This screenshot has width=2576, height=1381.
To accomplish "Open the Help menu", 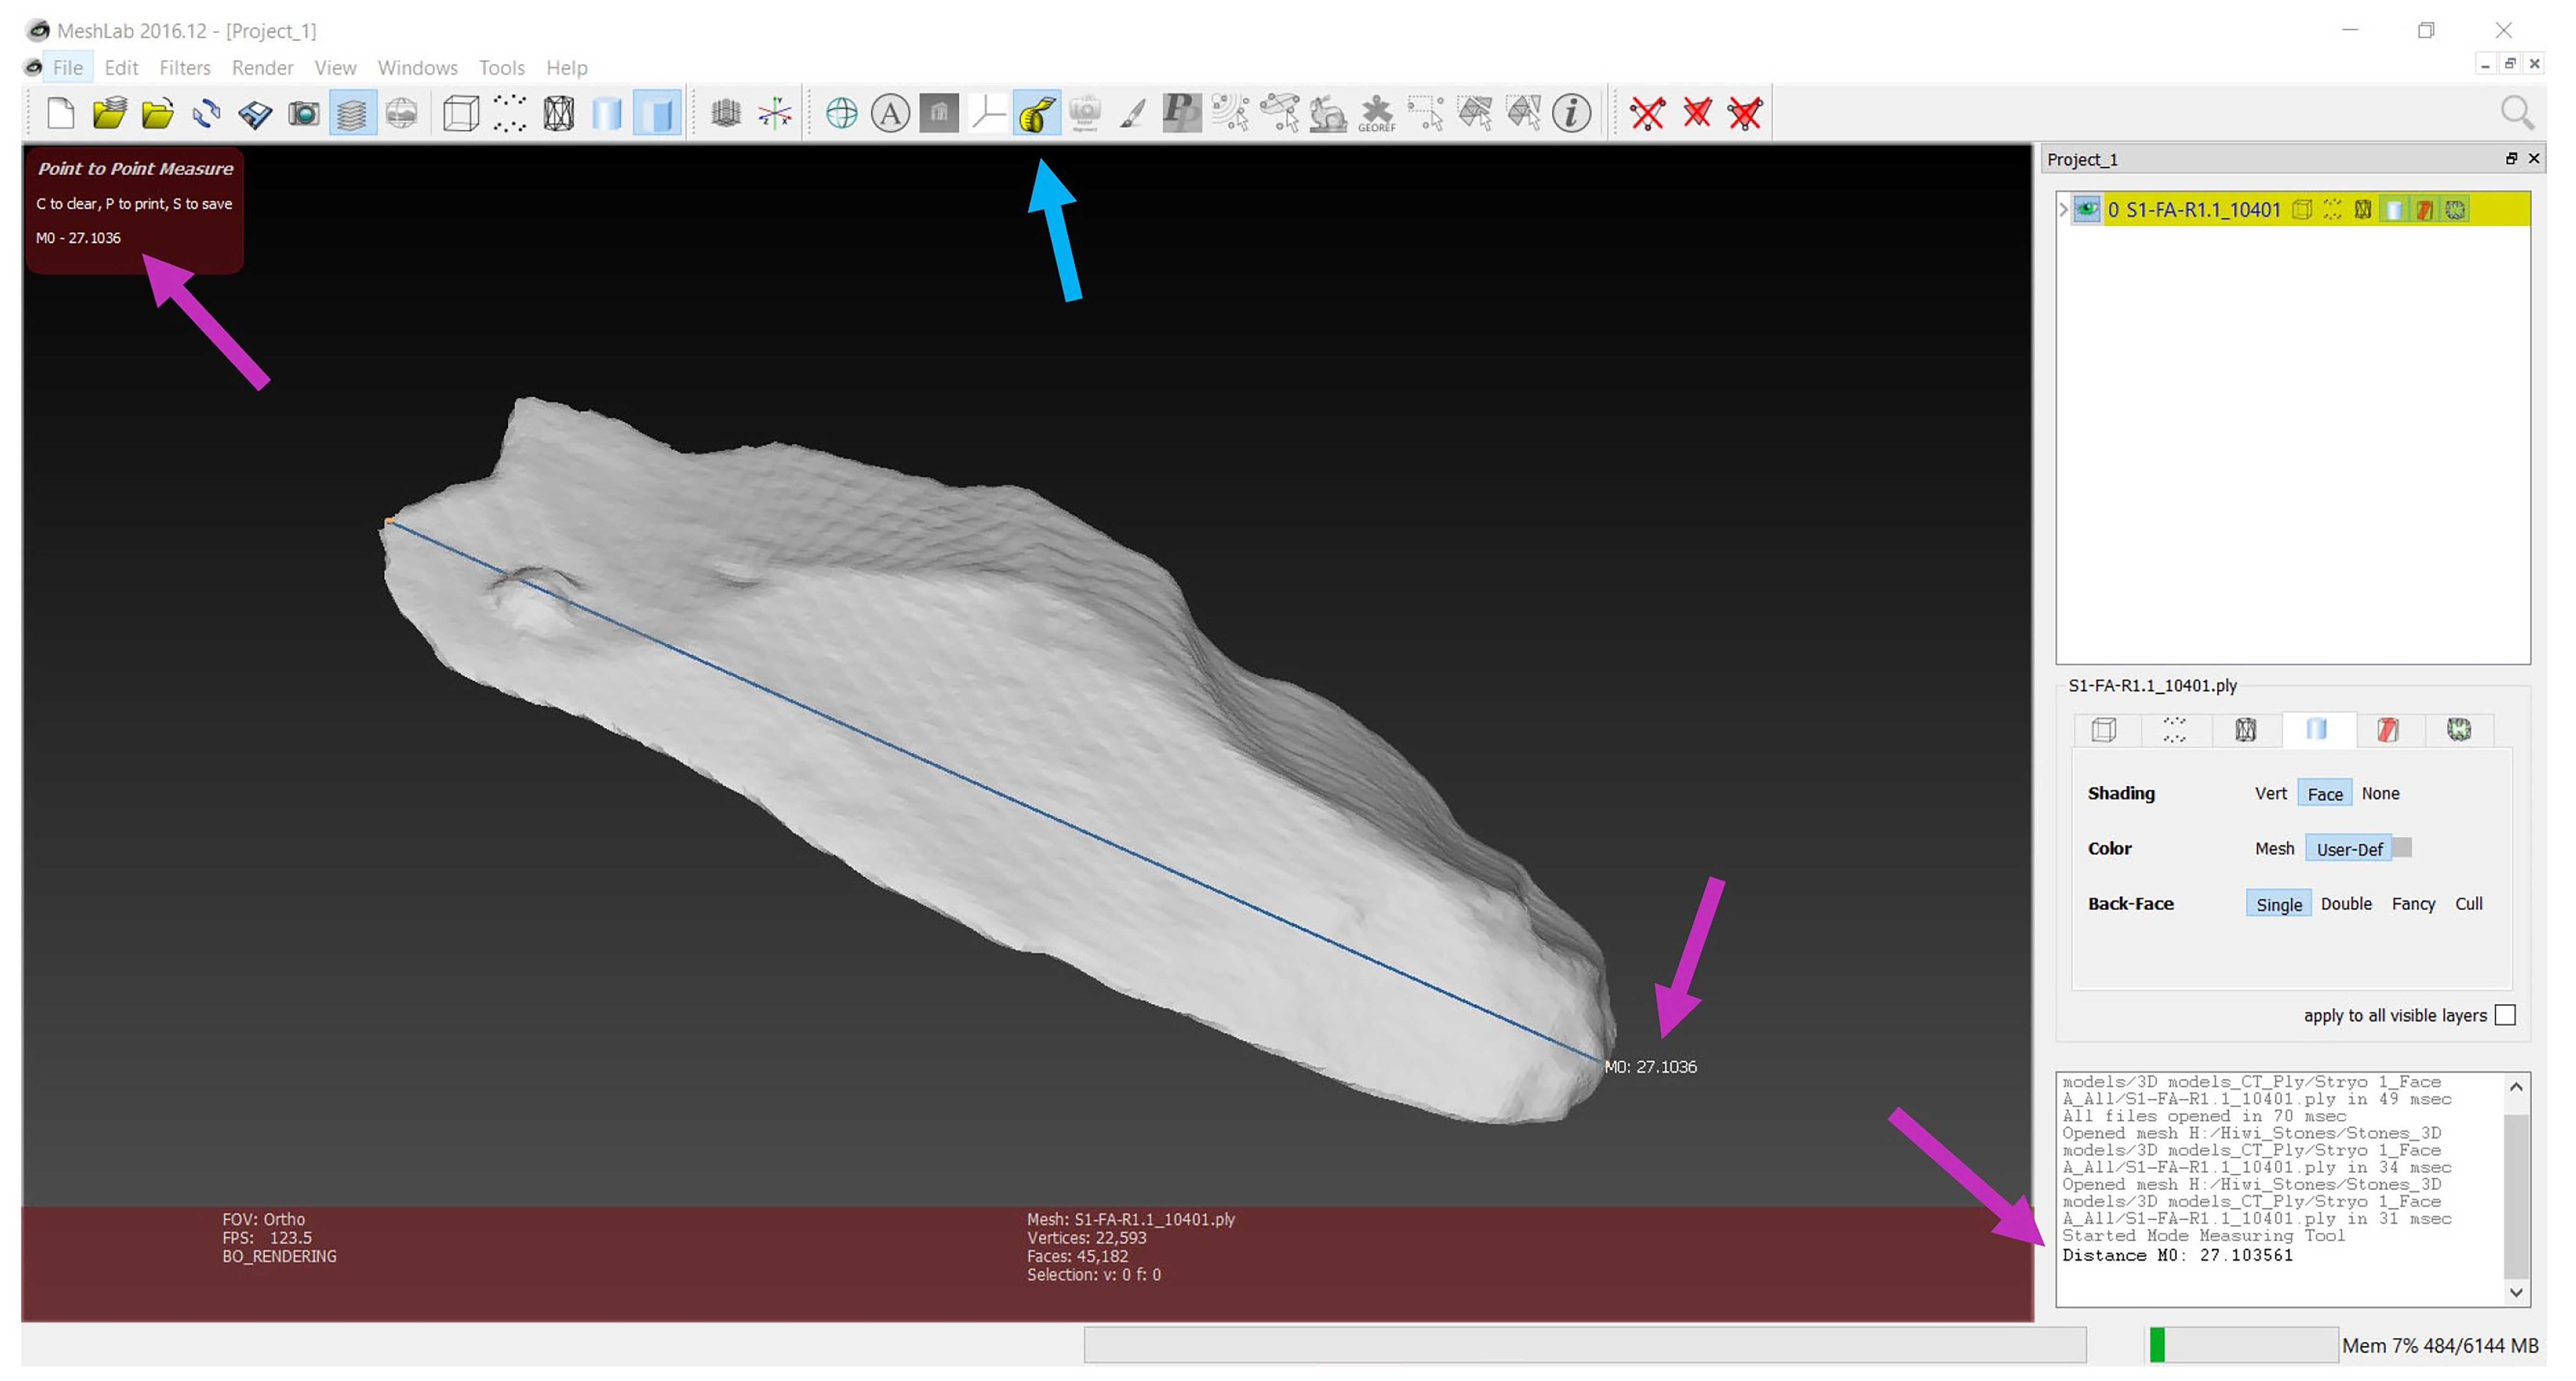I will 566,67.
